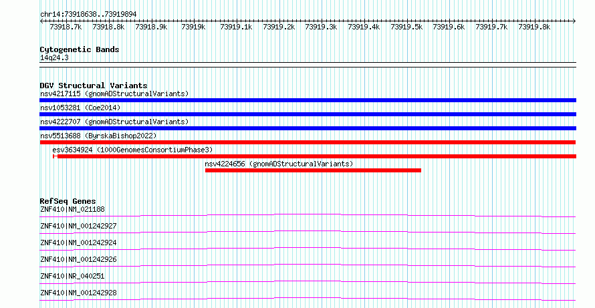Click the 73919.5k ruler tick label
Screen dimensions: 595x308
point(406,27)
